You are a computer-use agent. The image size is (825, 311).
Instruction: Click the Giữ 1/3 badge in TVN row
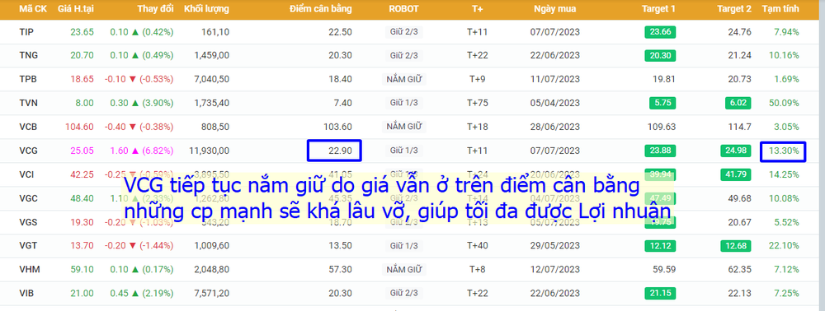pyautogui.click(x=403, y=103)
